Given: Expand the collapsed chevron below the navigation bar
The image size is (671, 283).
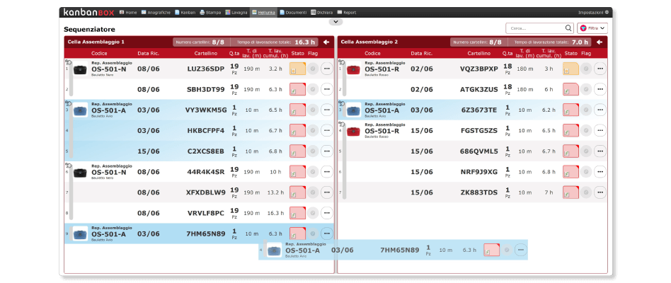Looking at the screenshot, I should tap(335, 22).
